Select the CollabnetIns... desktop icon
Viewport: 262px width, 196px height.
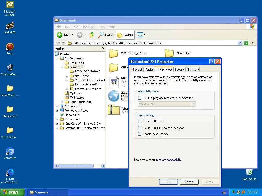point(10,70)
